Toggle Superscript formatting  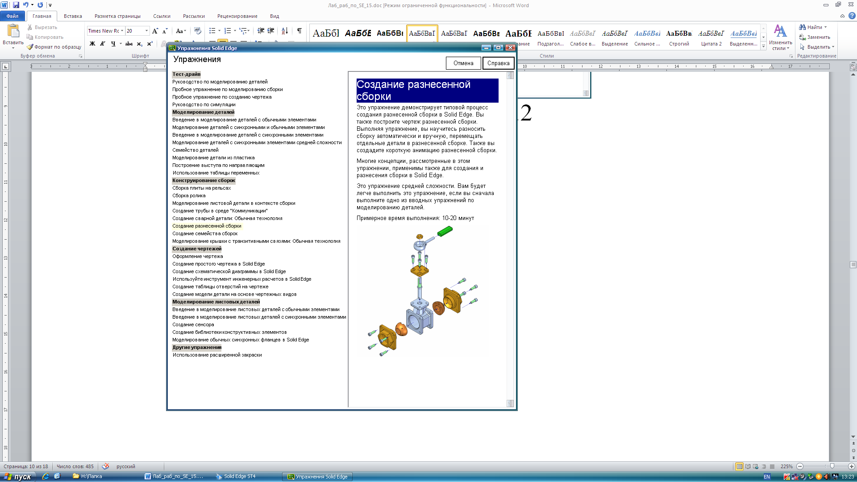[150, 44]
